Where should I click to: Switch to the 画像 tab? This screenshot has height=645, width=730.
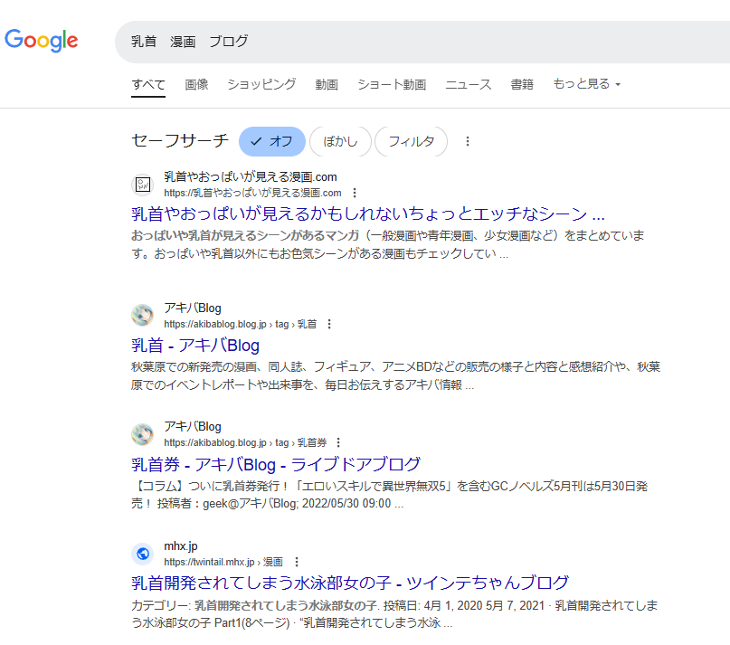[196, 84]
